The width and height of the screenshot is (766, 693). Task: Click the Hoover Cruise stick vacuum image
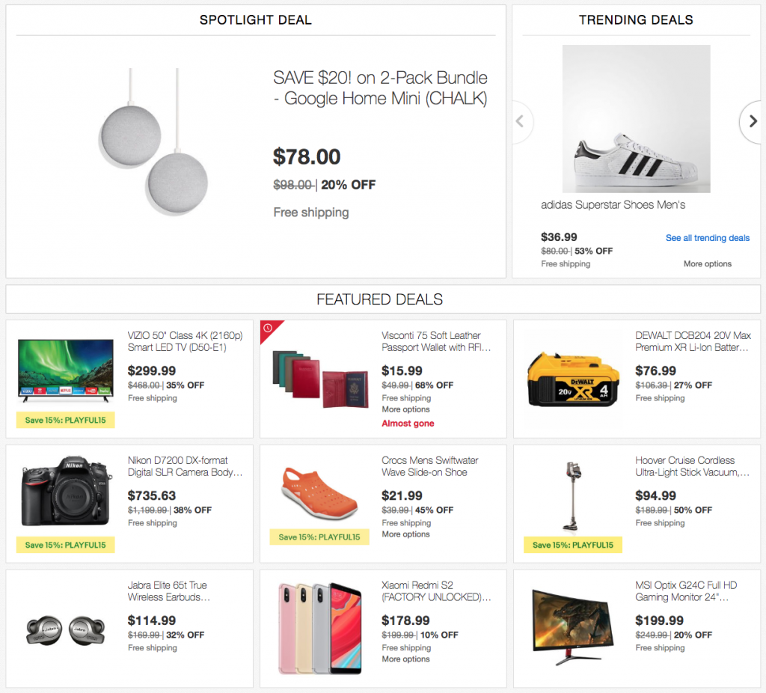coord(572,495)
